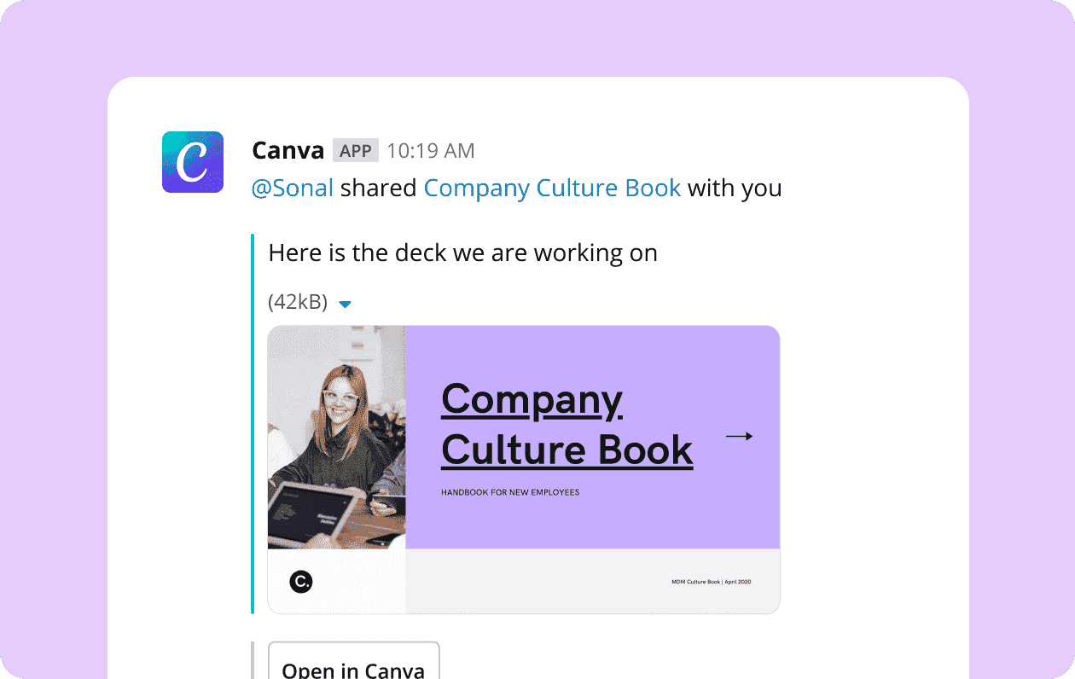Open the Company Culture Book link
This screenshot has width=1075, height=679.
pos(552,188)
